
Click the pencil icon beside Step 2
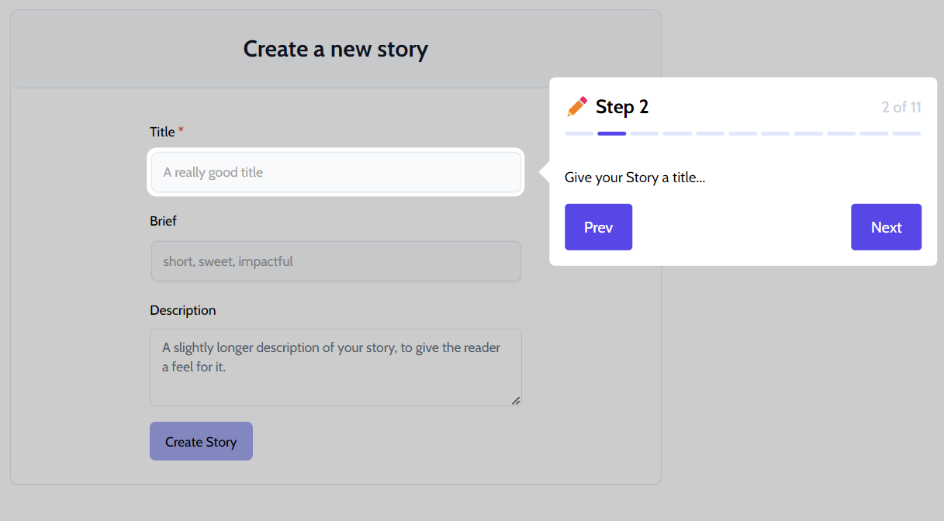(x=577, y=107)
